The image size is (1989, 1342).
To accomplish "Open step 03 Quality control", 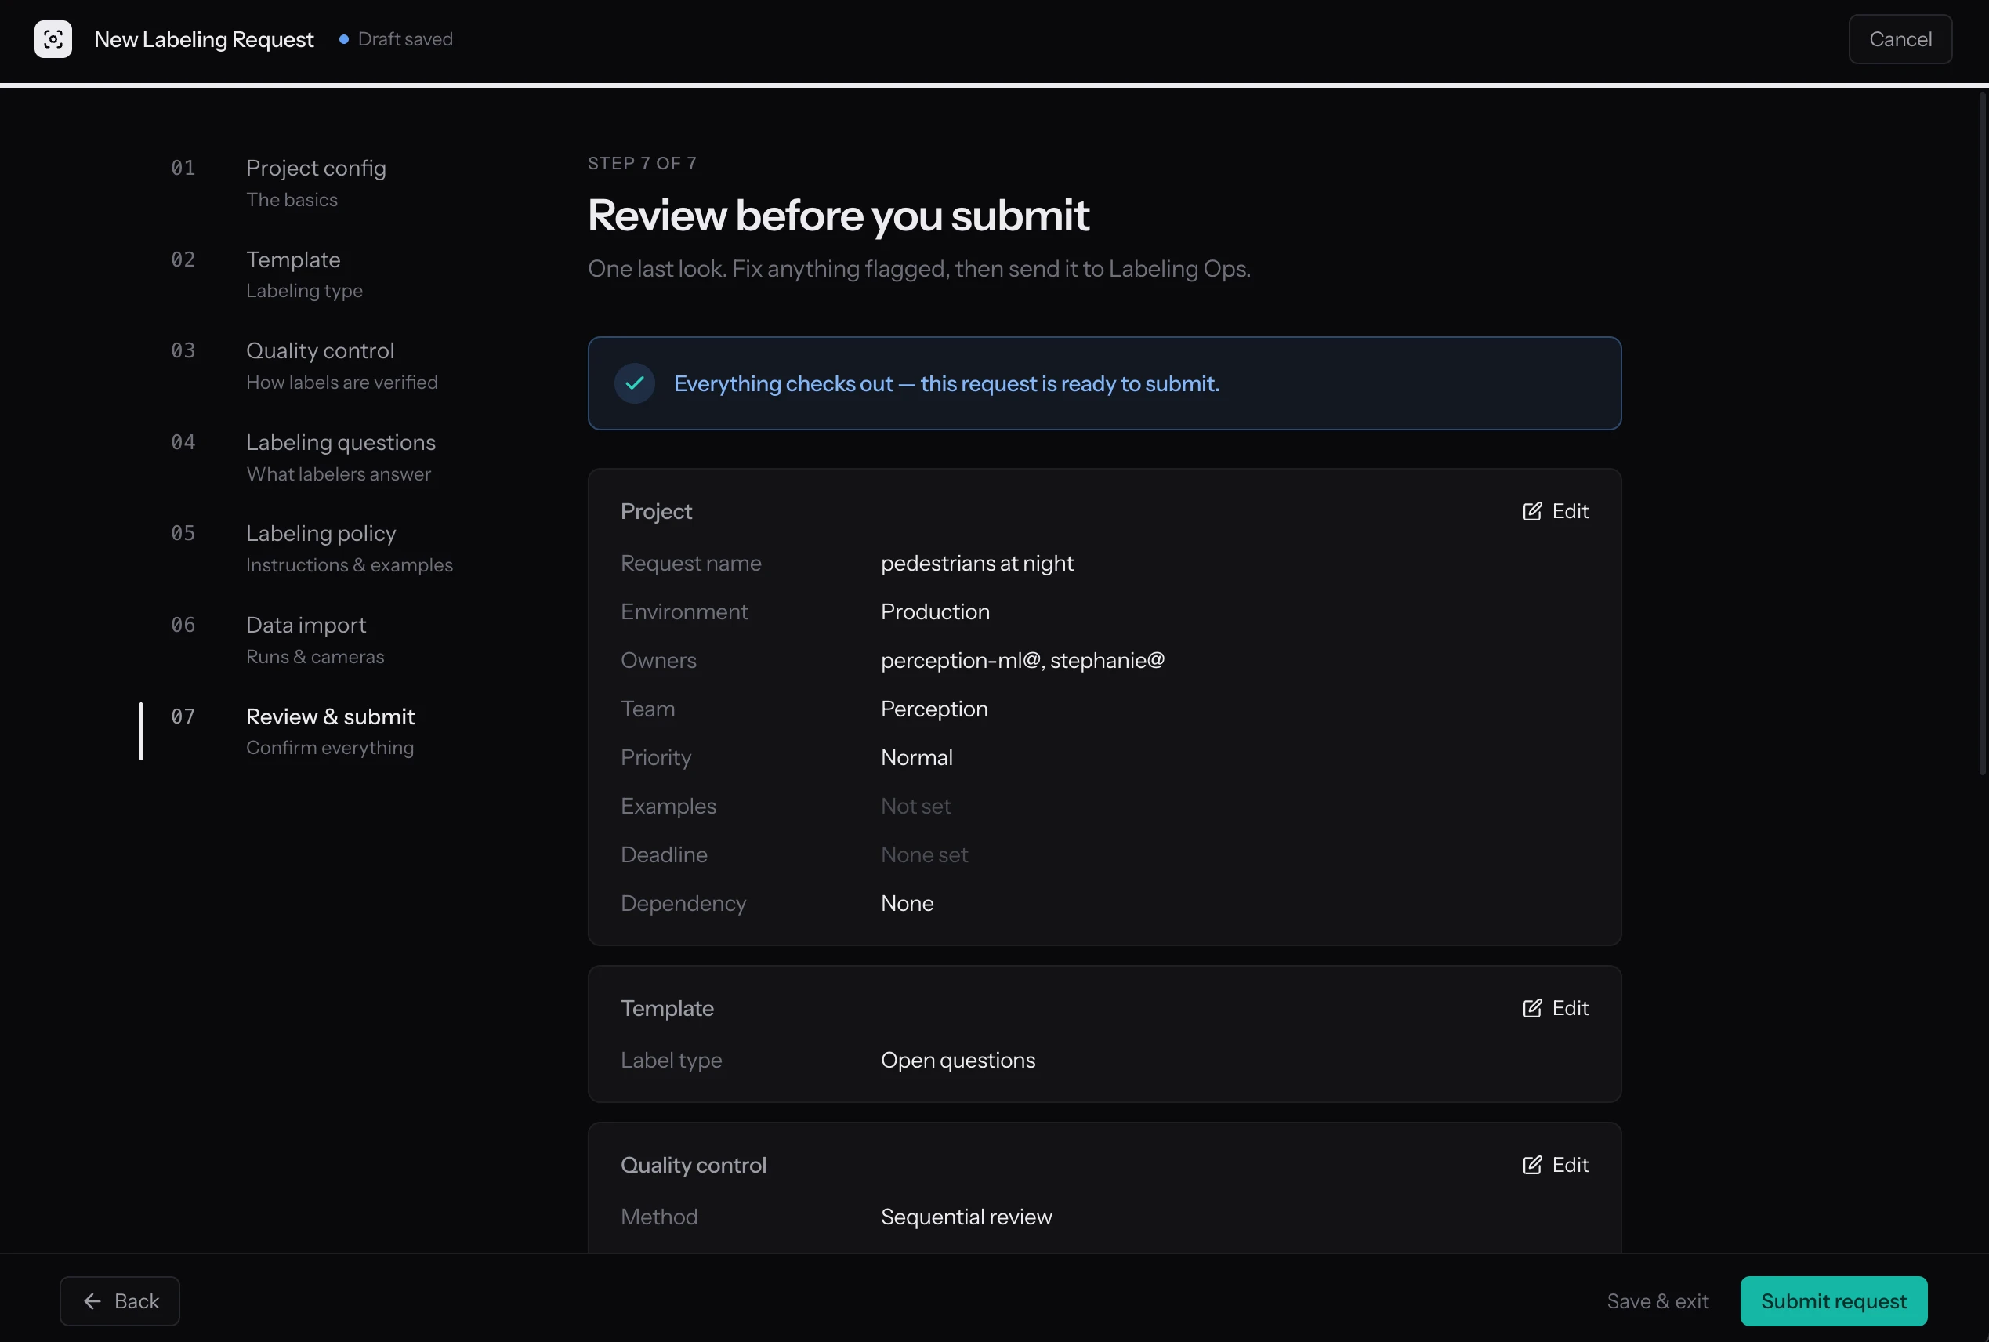I will coord(317,365).
